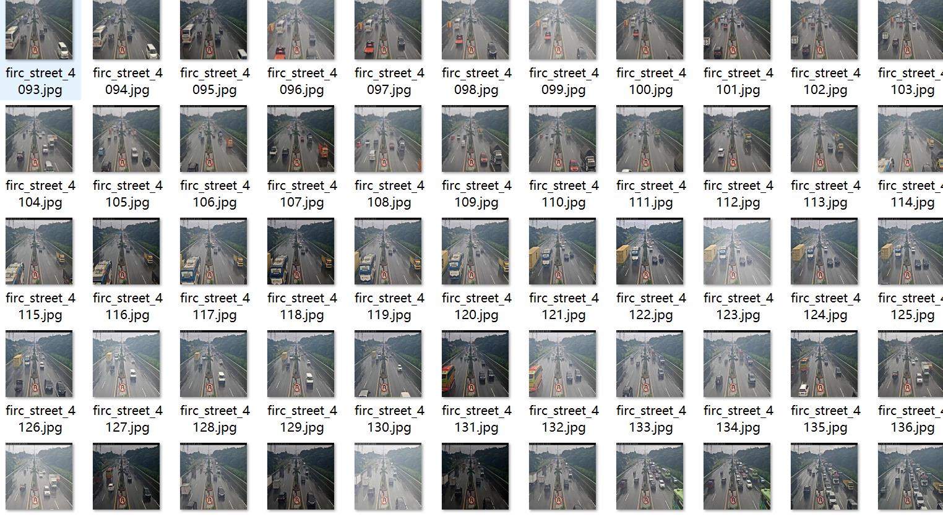Select firc_street_4131.jpg with red bus
Viewport: 943px width, 517px height.
[475, 364]
